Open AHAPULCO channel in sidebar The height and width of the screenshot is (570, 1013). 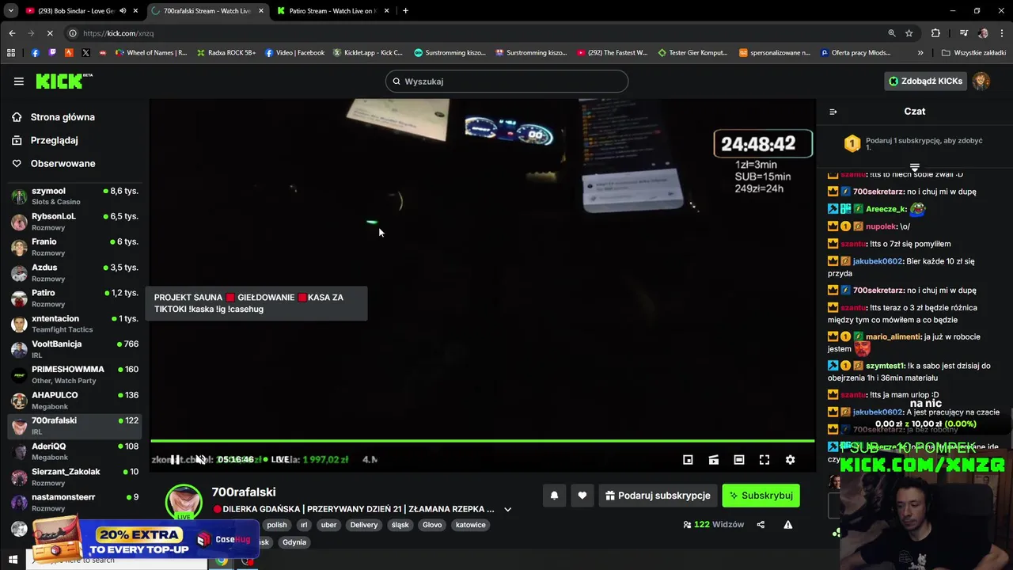point(75,401)
